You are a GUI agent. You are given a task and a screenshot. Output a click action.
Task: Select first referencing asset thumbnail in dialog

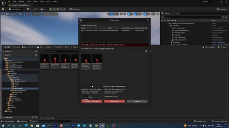point(86,62)
